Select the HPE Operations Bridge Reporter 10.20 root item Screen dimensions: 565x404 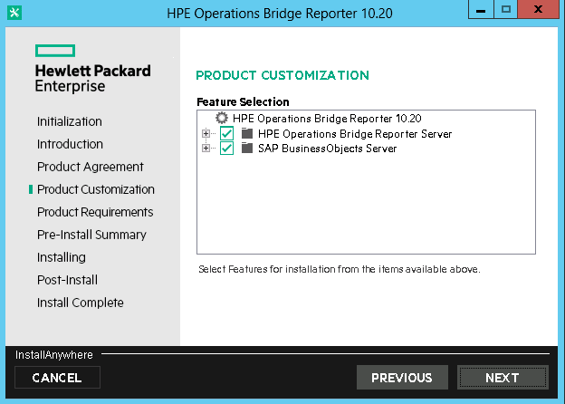point(327,118)
